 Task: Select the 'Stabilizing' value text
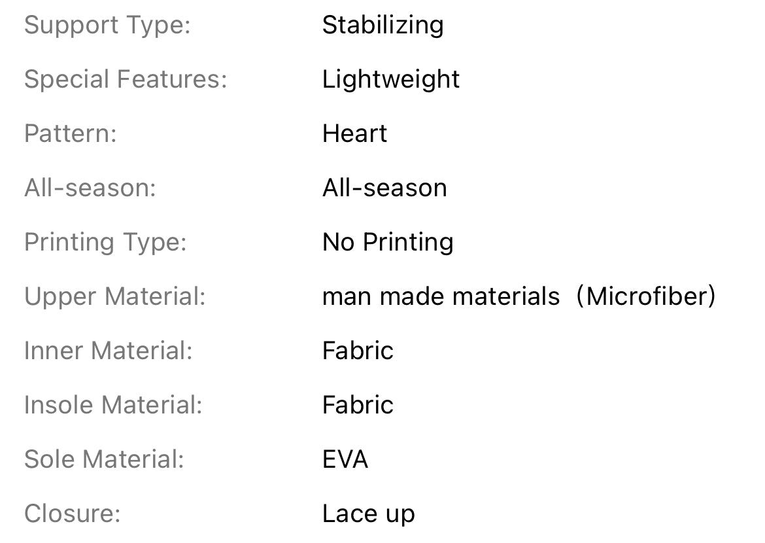[x=382, y=26]
